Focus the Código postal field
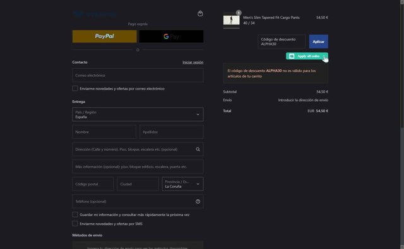Viewport: 404px width, 249px height. [x=93, y=184]
